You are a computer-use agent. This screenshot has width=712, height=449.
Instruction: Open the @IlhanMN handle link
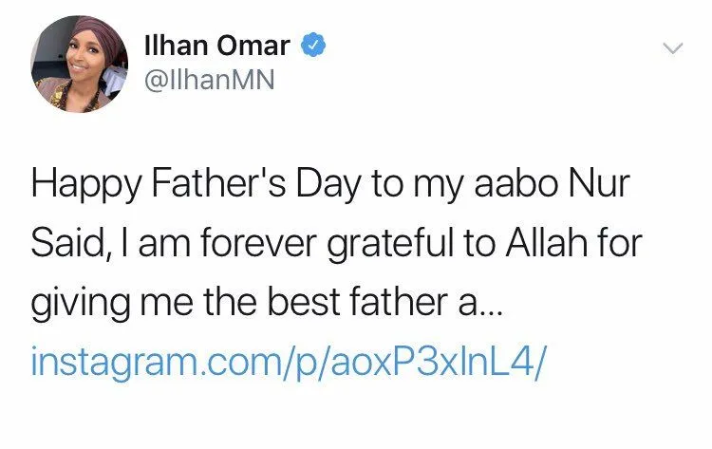208,81
